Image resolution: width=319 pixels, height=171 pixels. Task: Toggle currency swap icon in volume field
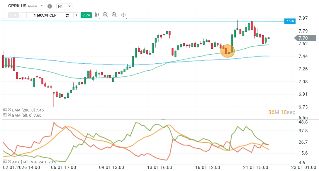[x=67, y=15]
